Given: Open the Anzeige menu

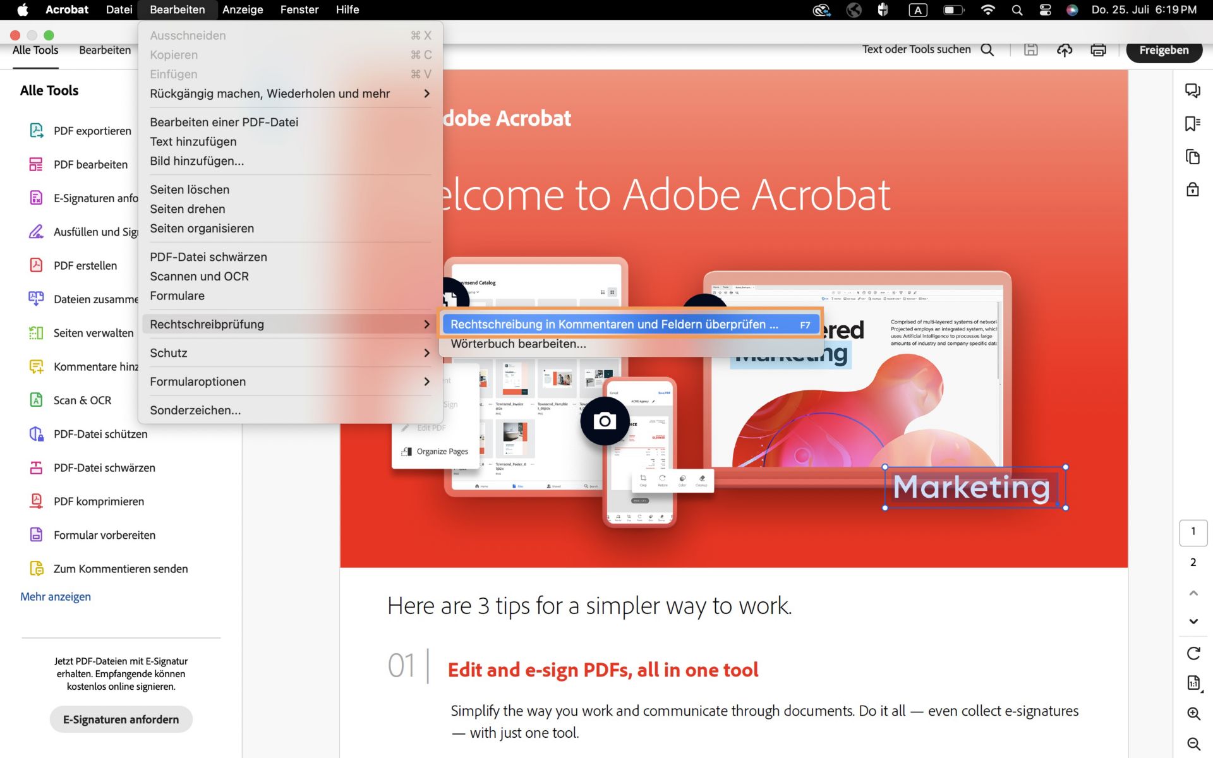Looking at the screenshot, I should tap(243, 9).
